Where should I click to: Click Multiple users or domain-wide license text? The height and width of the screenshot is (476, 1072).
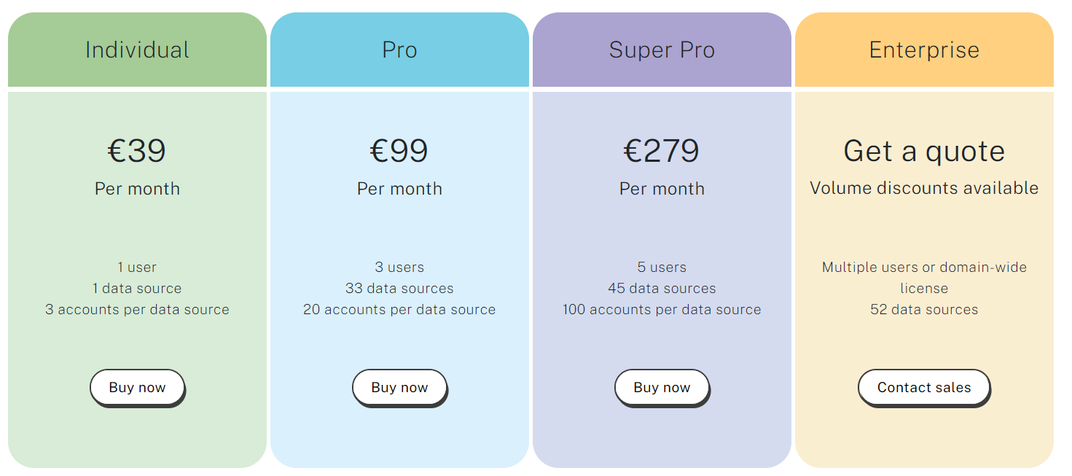(924, 277)
